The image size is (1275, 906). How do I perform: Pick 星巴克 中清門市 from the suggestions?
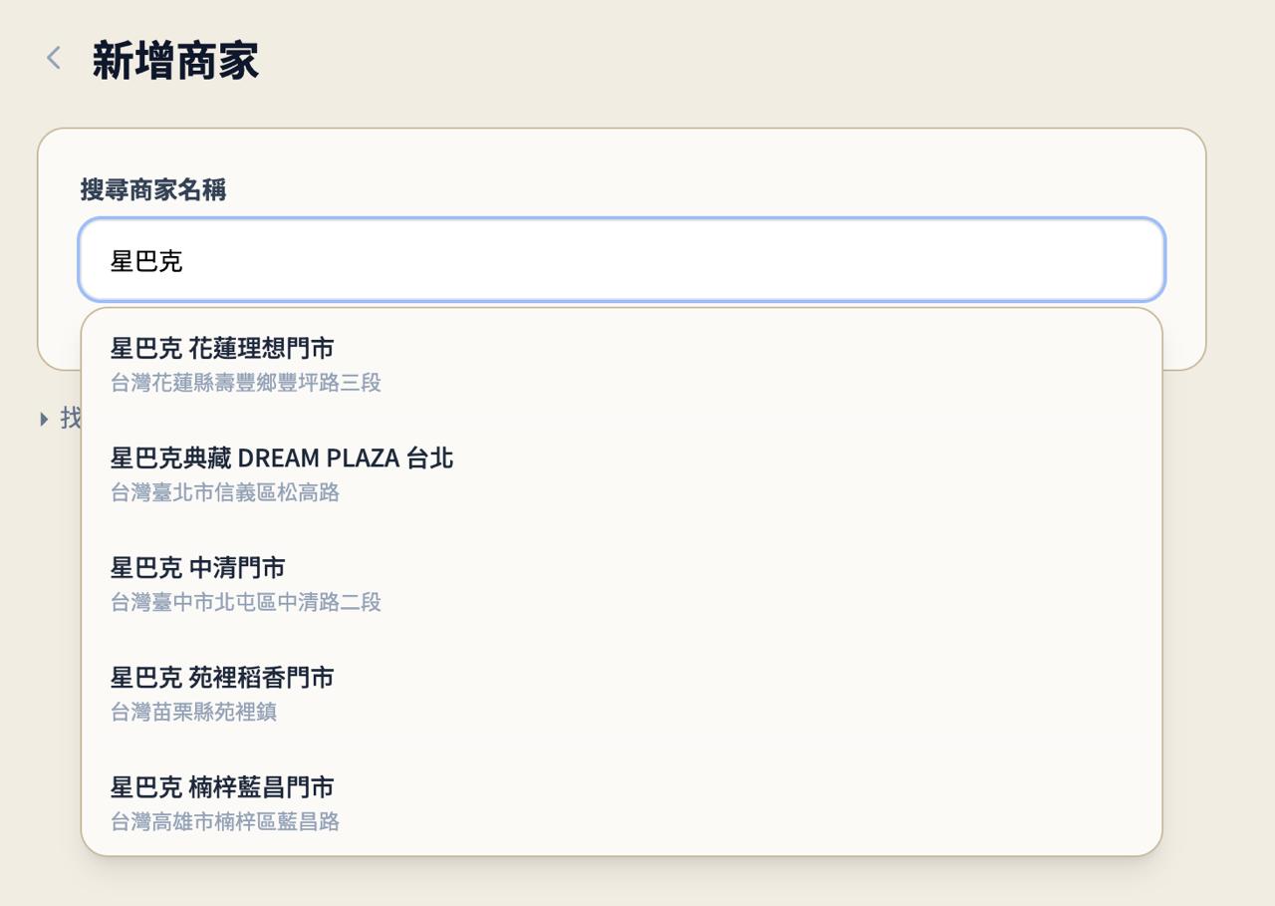[x=622, y=583]
